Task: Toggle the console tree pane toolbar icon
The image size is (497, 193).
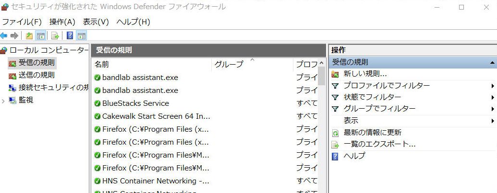Action: point(40,35)
